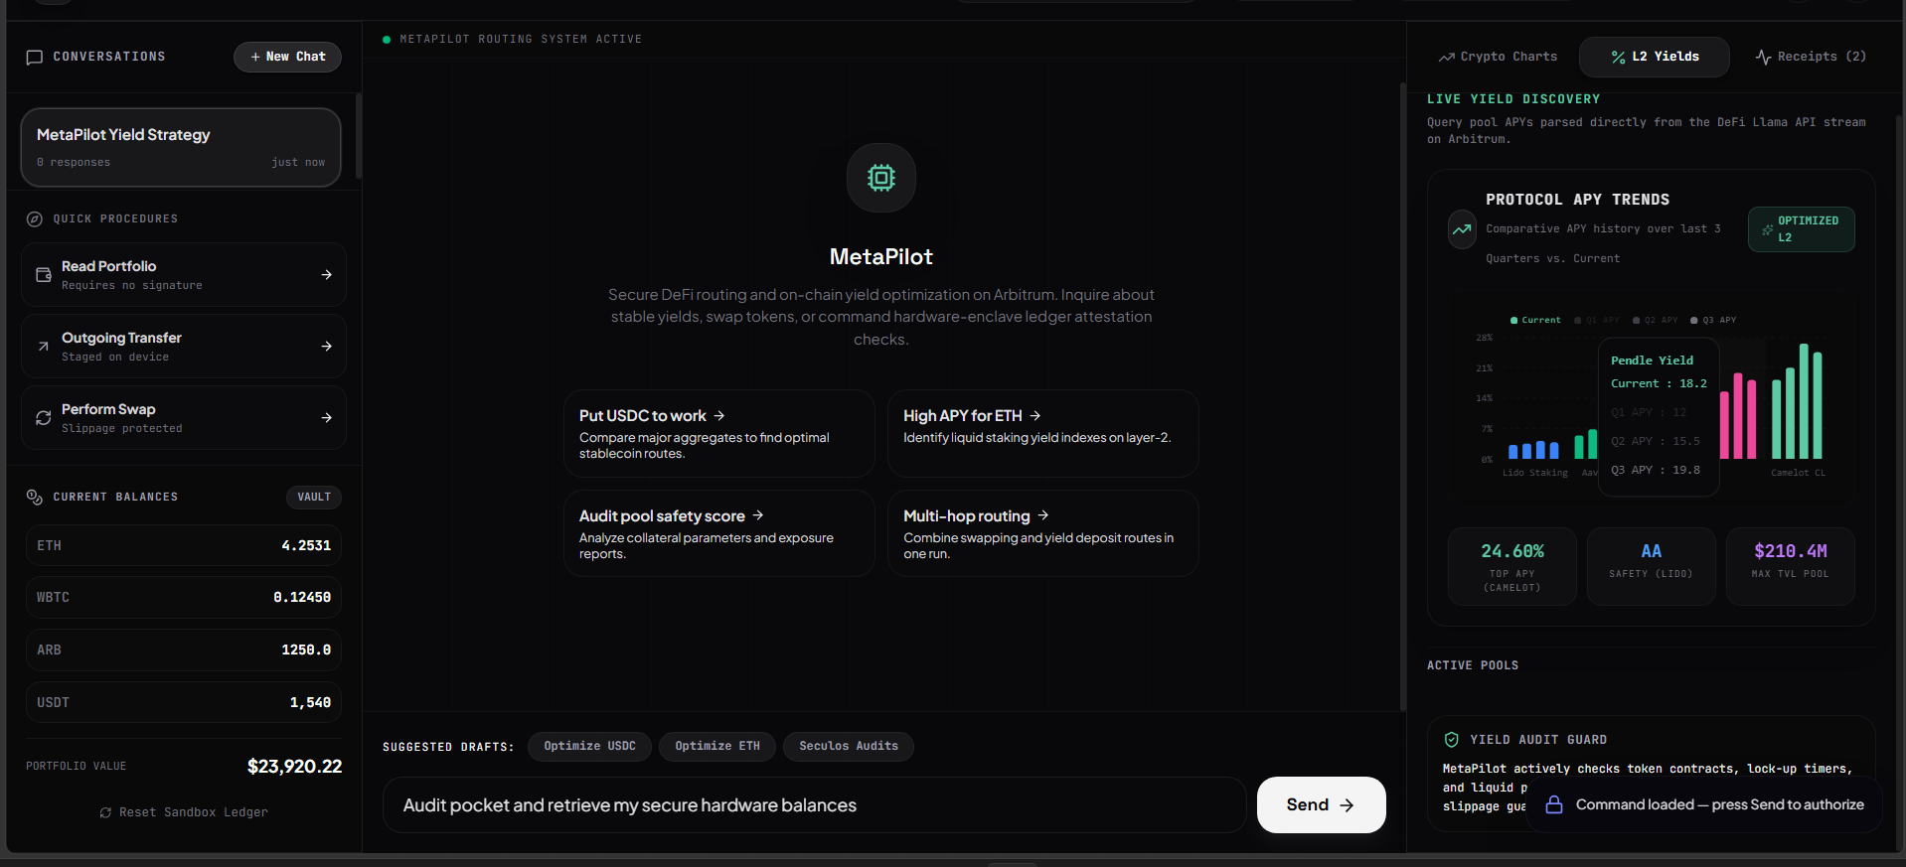Click the reset icon beside Reset Sandbox Ledger

click(105, 813)
